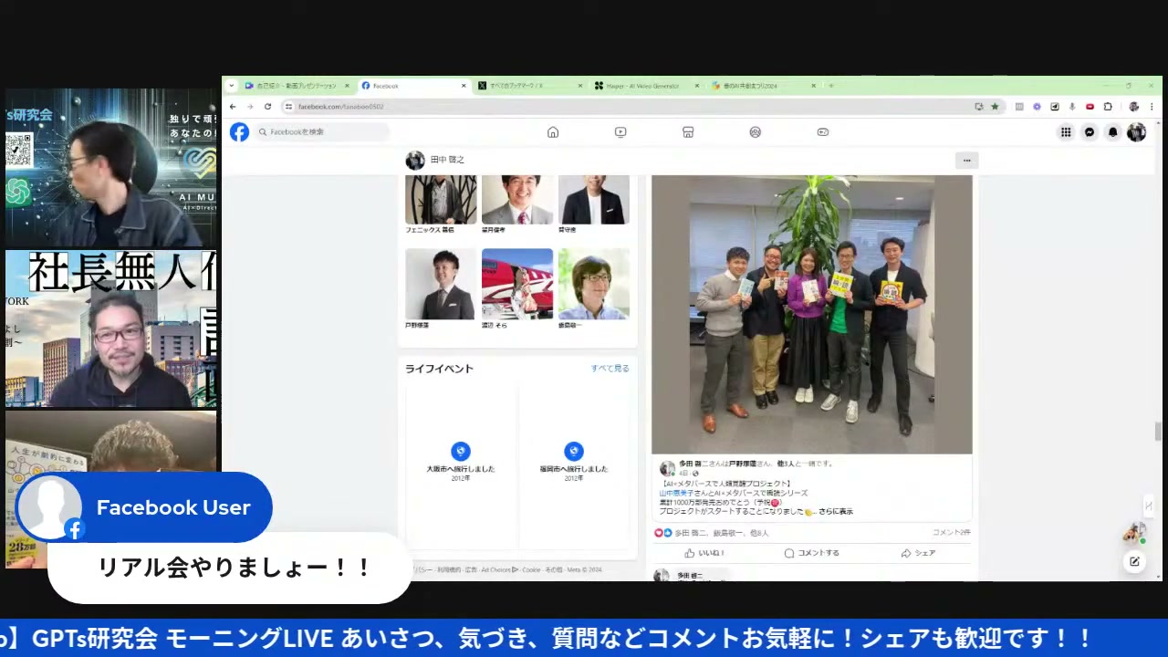Open friend thumbnail 戸野 in dark suit
Screen dimensions: 1168x657
click(x=441, y=284)
